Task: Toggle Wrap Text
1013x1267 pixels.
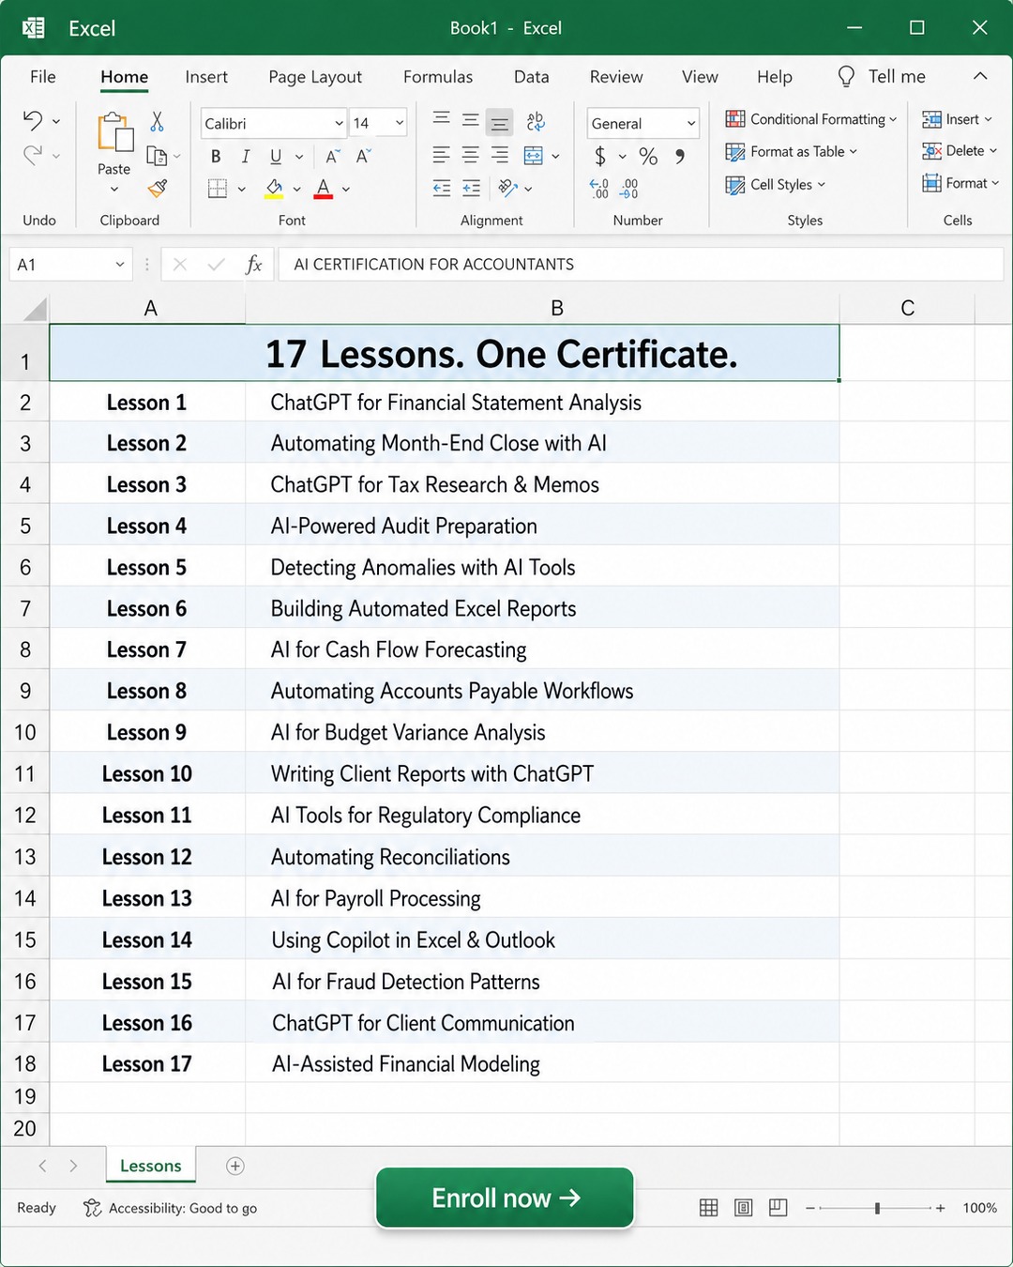Action: click(x=536, y=121)
